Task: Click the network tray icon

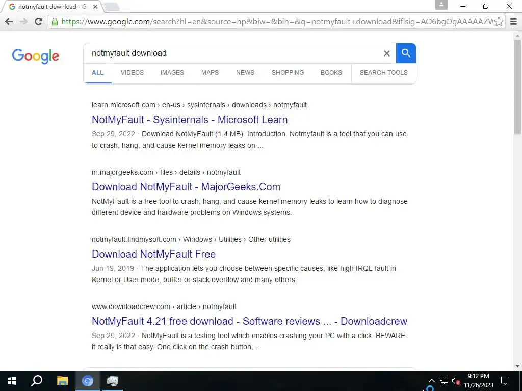Action: coord(444,381)
